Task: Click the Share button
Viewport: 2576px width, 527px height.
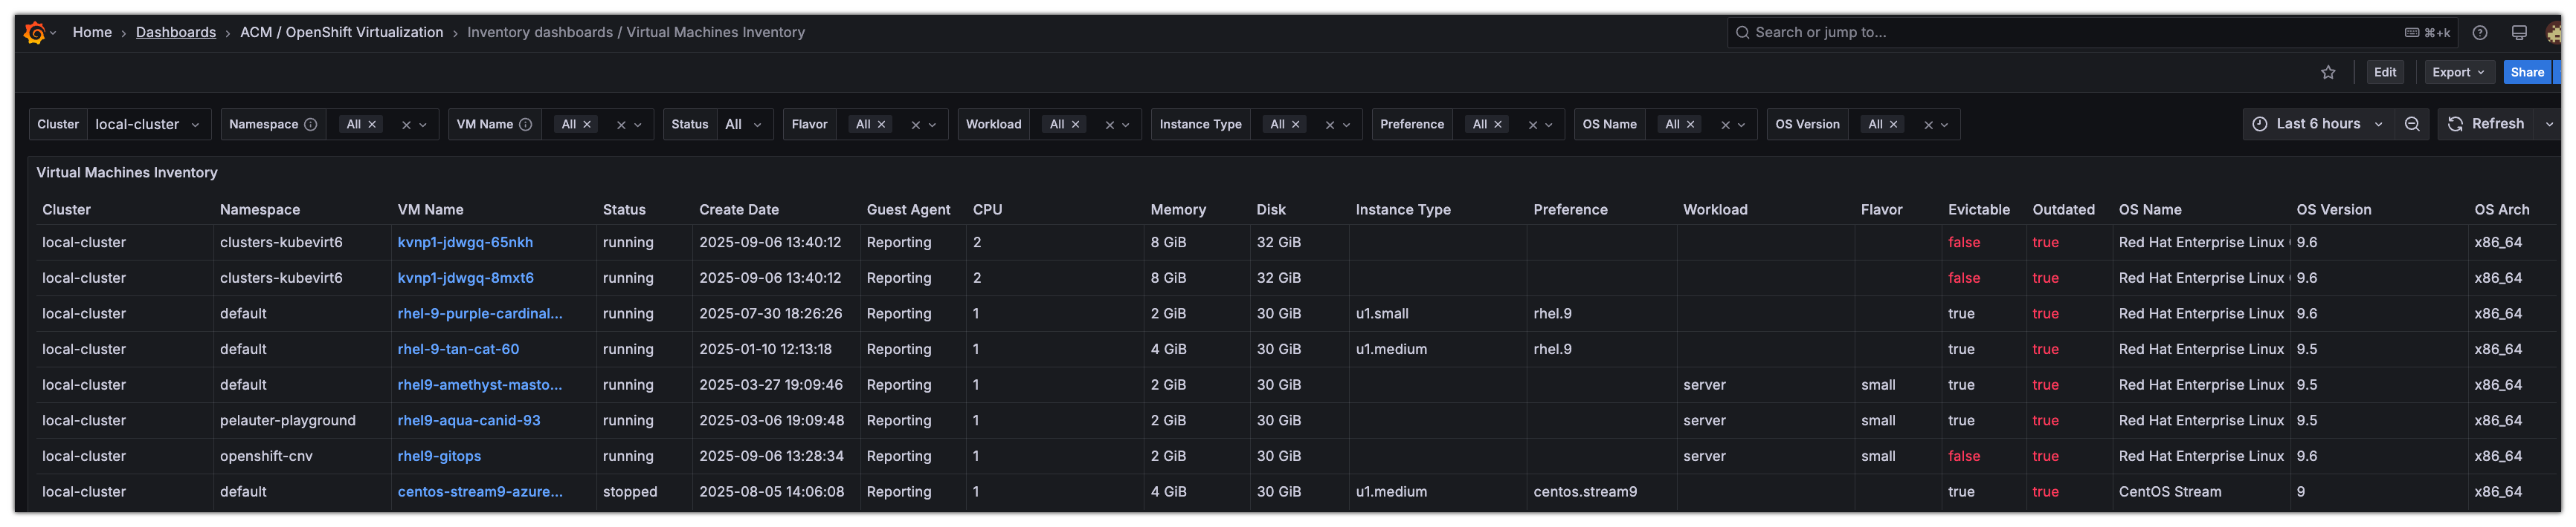Action: [2527, 72]
